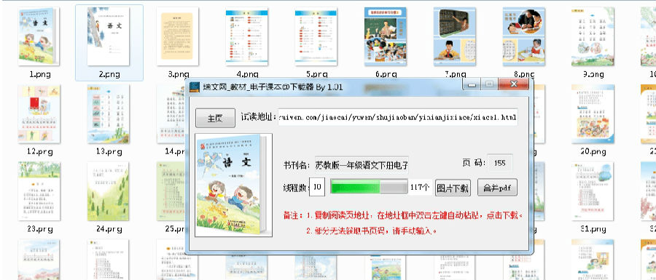Click the 书刊名 text field
This screenshot has height=280, width=656.
click(x=362, y=165)
